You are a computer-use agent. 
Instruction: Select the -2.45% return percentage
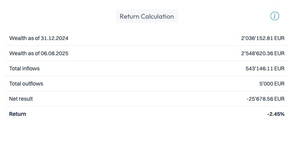276,114
